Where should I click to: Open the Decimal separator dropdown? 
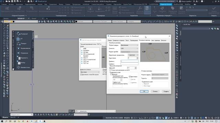[x=133, y=55]
